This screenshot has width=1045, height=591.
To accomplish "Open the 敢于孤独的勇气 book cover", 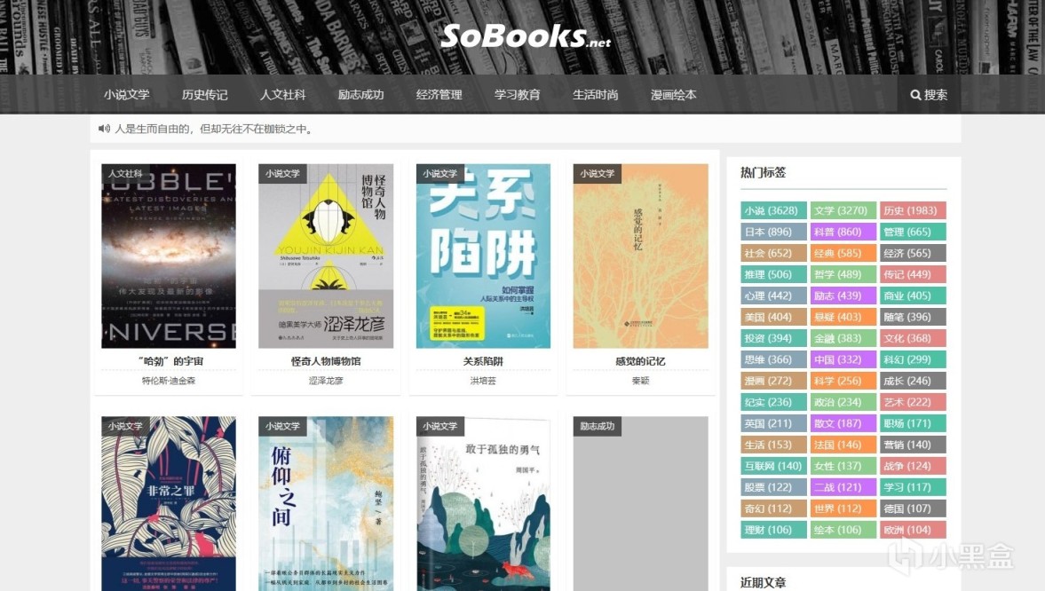I will (483, 504).
